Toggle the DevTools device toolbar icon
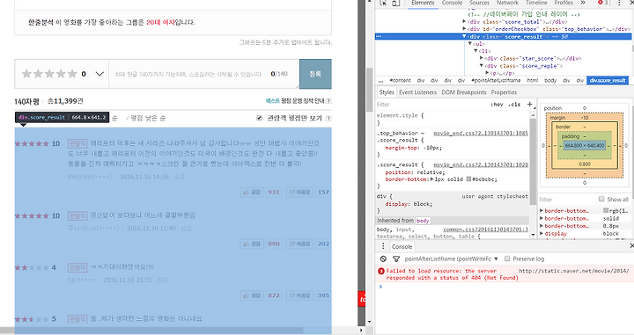Screen dimensions: 634x335 [x=396, y=3]
